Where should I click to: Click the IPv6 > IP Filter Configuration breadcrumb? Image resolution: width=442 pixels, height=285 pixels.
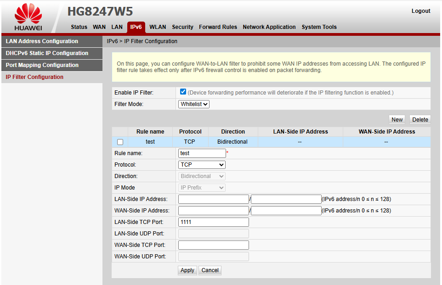coord(142,41)
